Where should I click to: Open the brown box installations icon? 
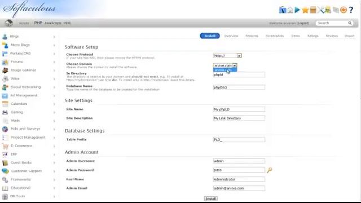[x=313, y=10]
